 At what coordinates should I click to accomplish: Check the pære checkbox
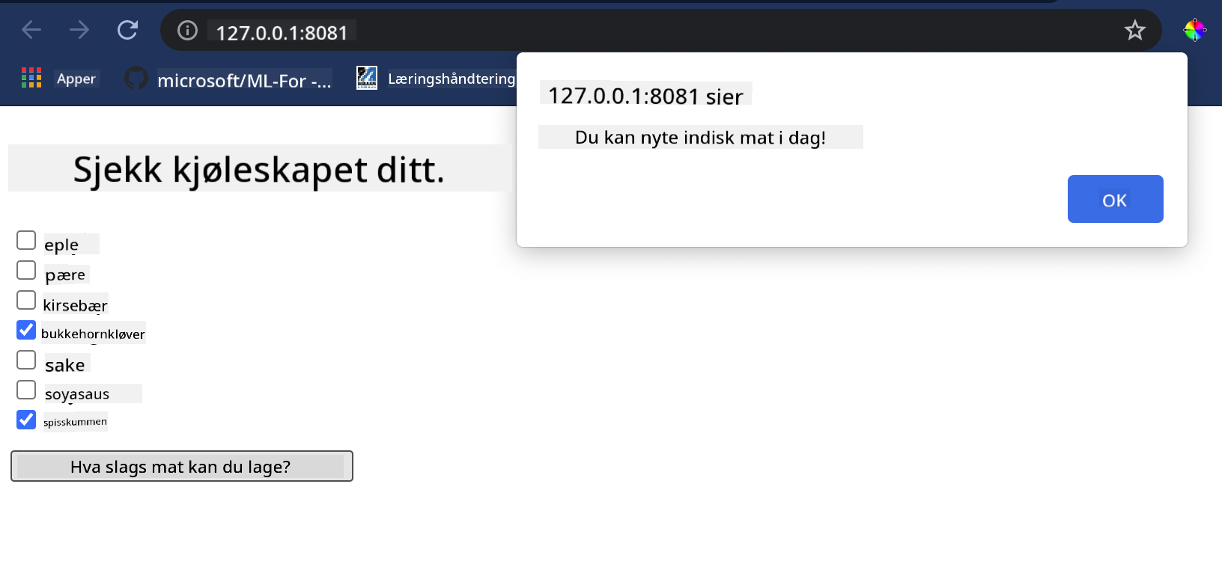pyautogui.click(x=26, y=270)
